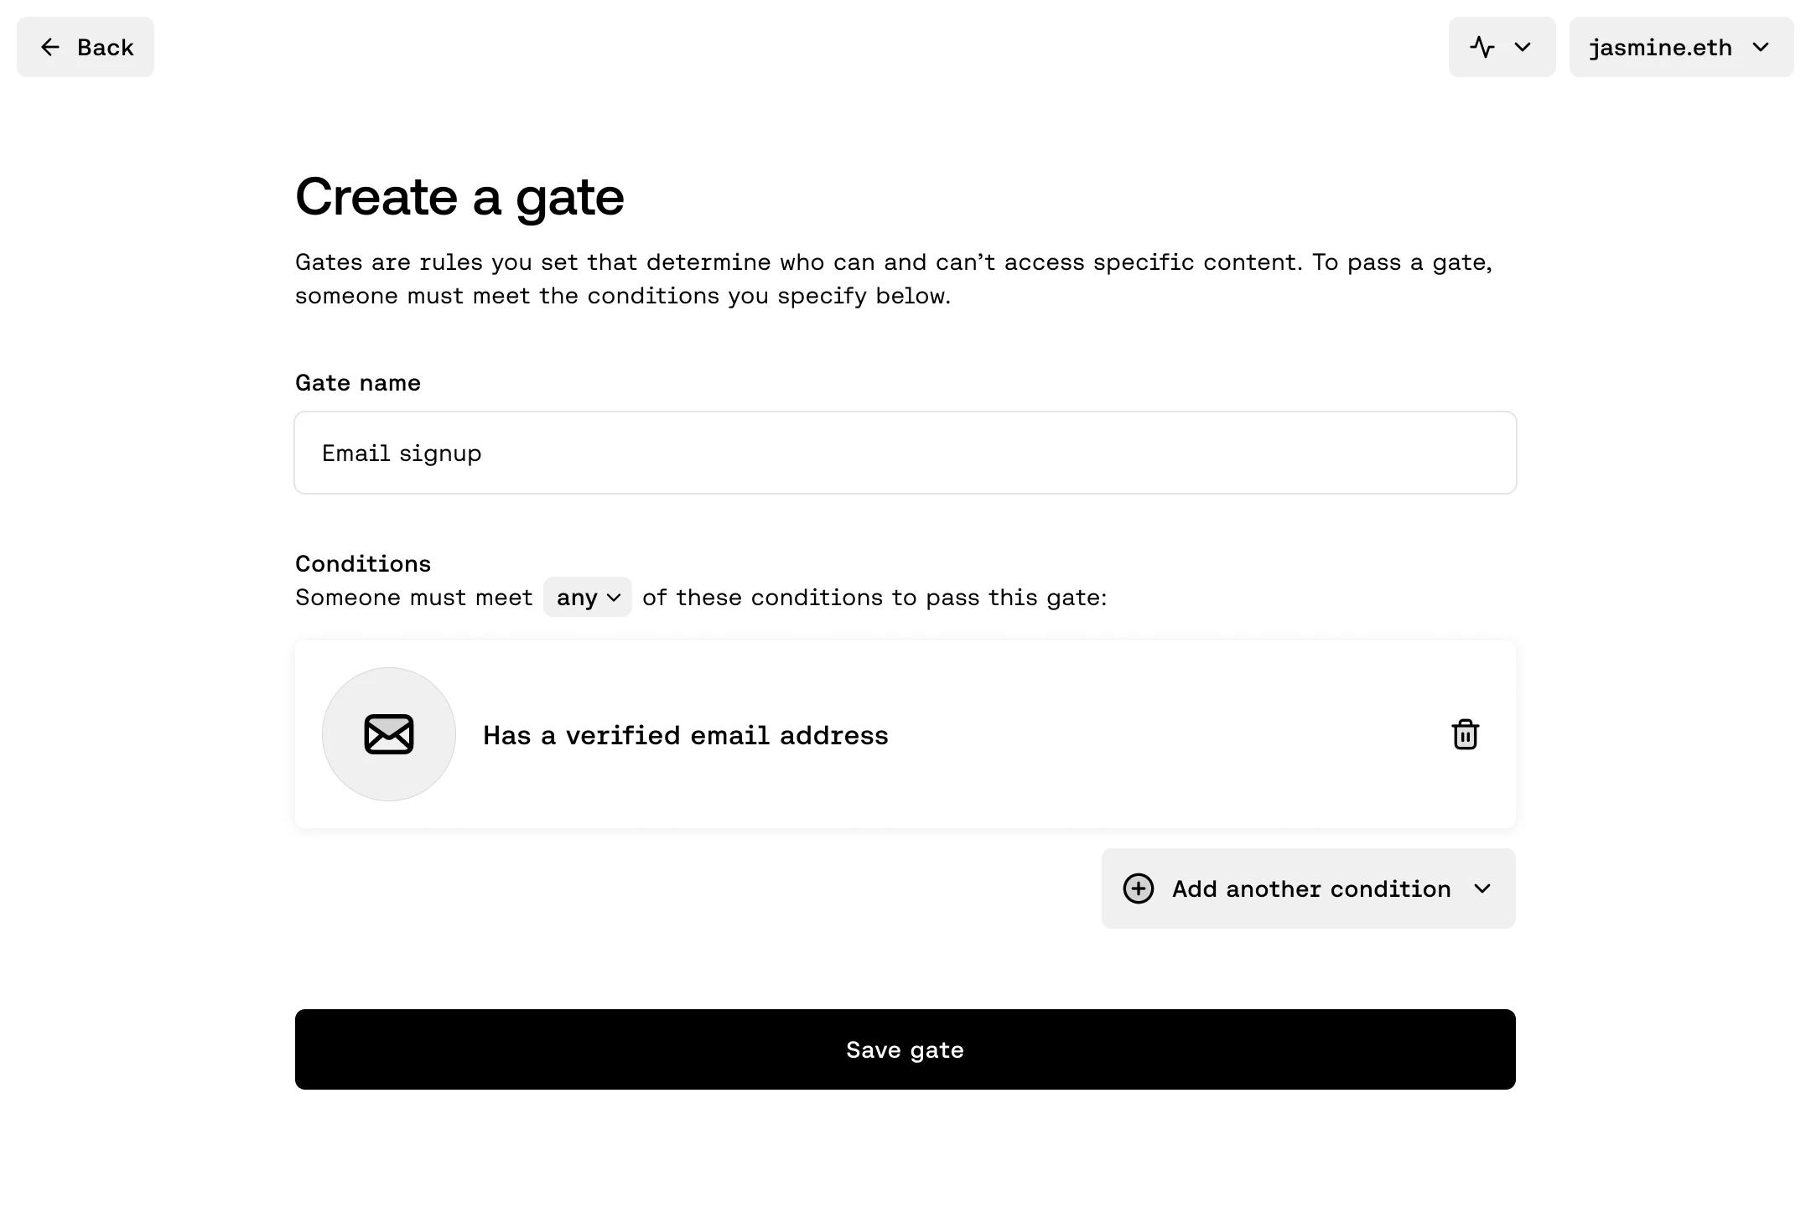Viewport: 1811px width, 1207px height.
Task: Click the left arrow icon in Back button
Action: 50,48
